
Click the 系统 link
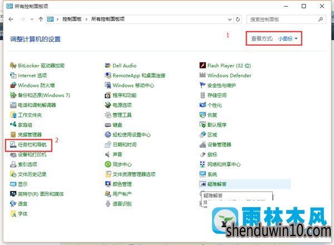(212, 174)
